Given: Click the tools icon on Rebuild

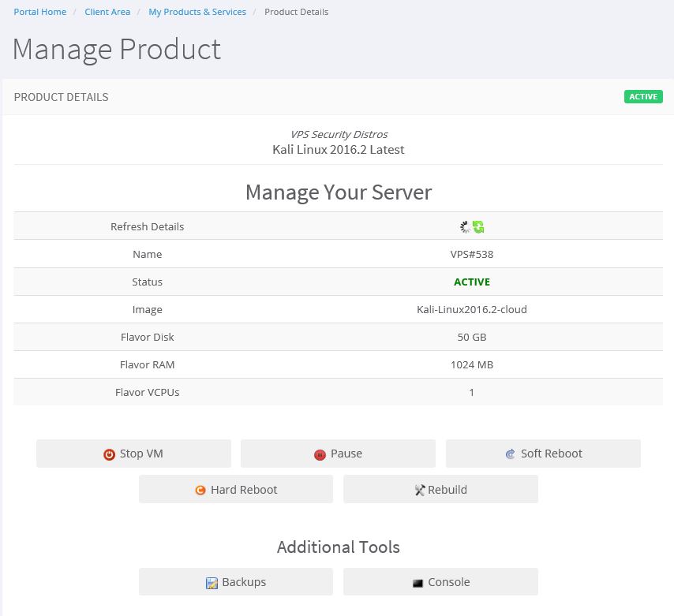Looking at the screenshot, I should [x=420, y=490].
